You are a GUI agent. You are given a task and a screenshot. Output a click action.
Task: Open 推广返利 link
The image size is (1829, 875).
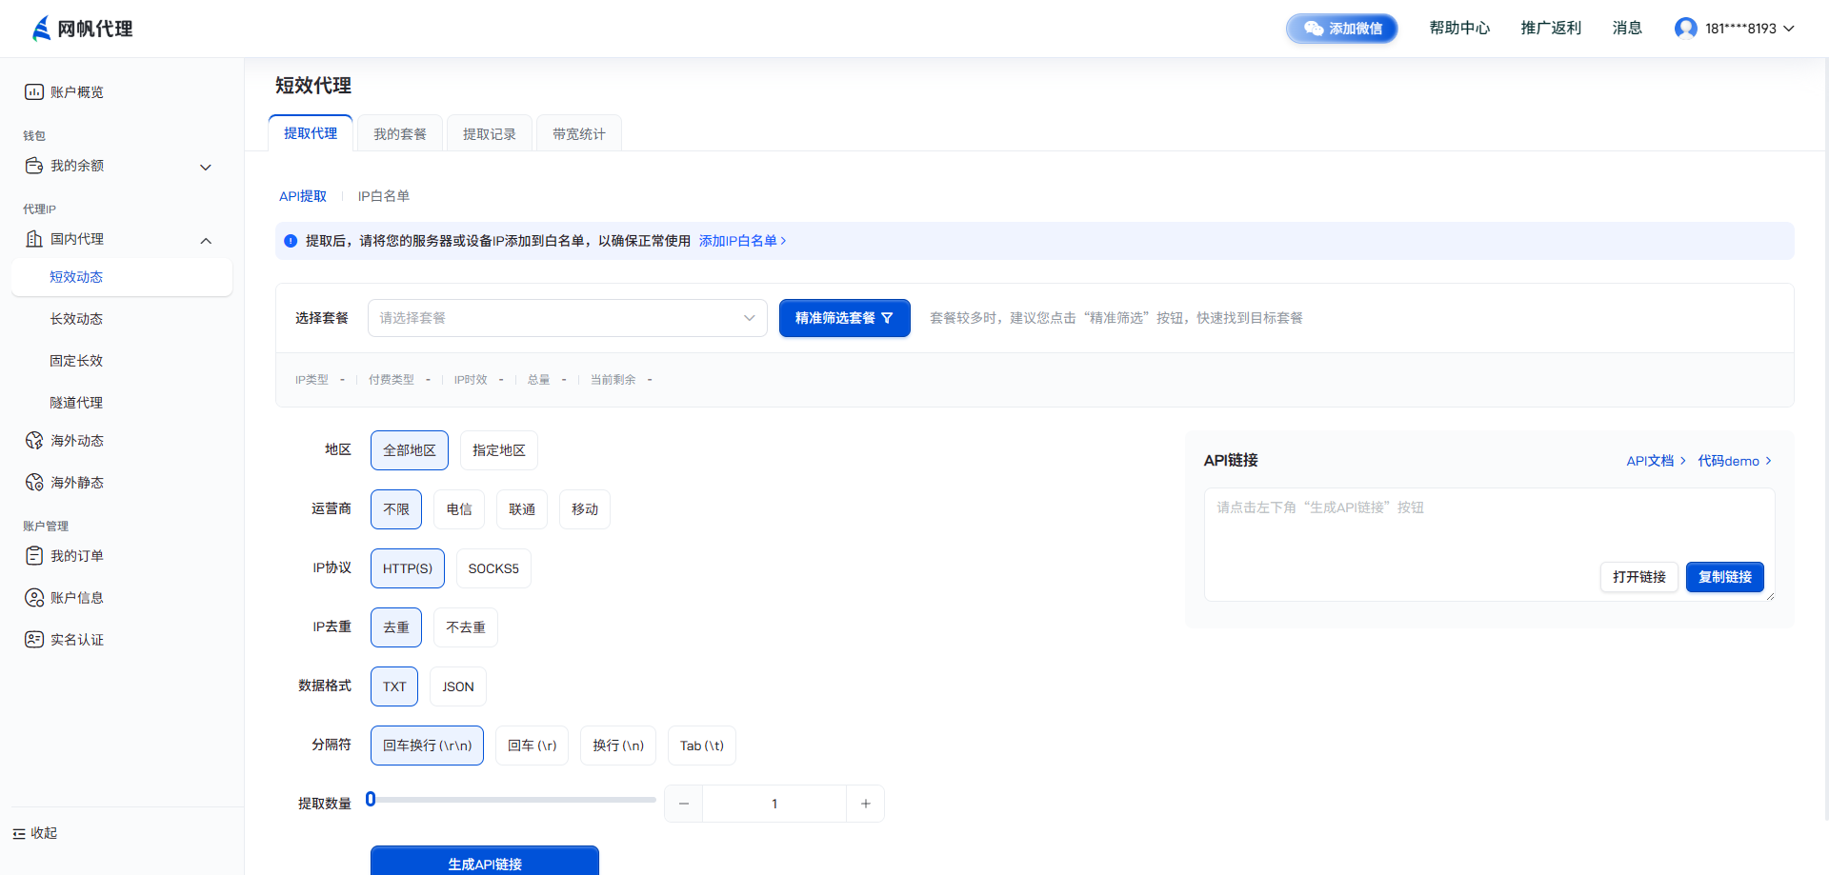1551,29
